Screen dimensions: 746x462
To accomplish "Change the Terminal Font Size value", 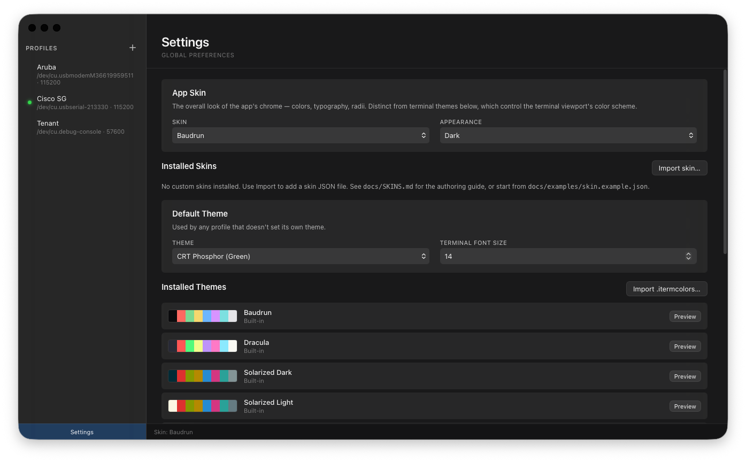I will [x=568, y=256].
